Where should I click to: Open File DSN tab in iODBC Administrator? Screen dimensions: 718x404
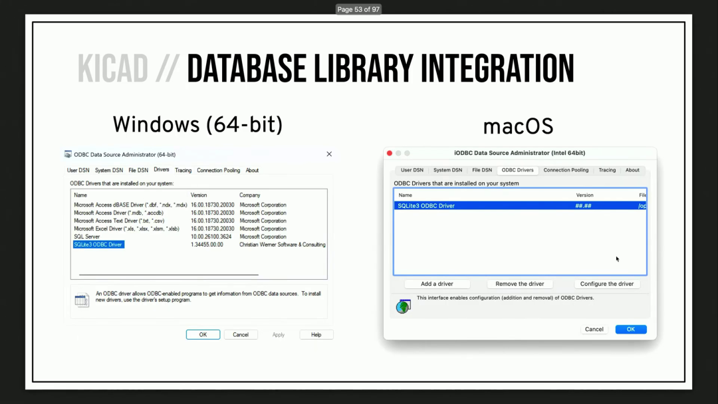482,169
